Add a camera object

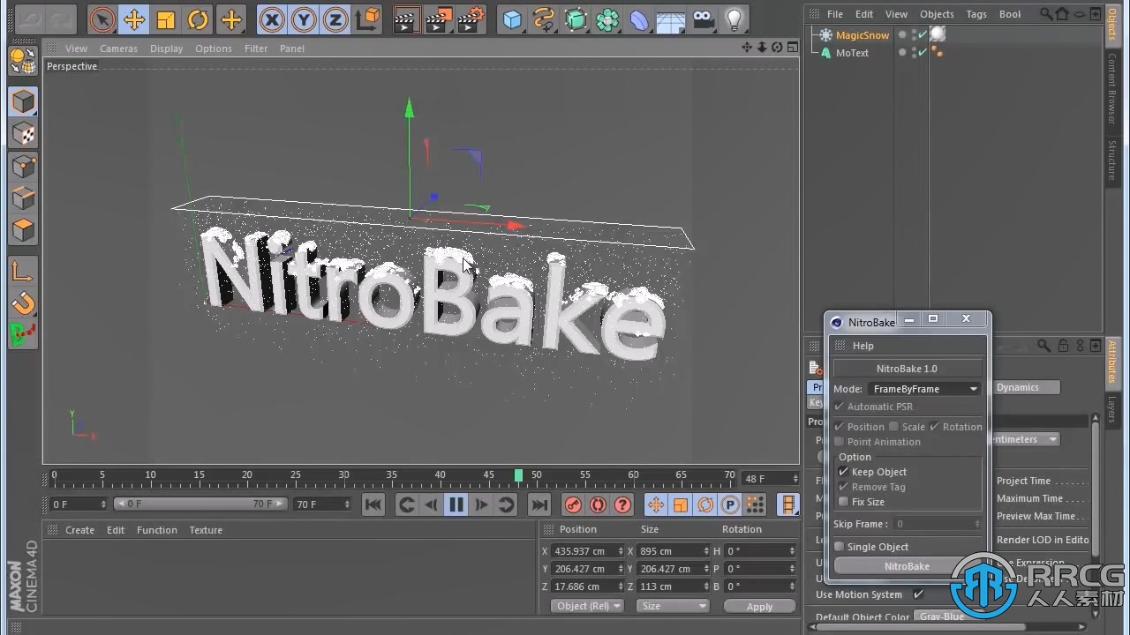click(703, 19)
